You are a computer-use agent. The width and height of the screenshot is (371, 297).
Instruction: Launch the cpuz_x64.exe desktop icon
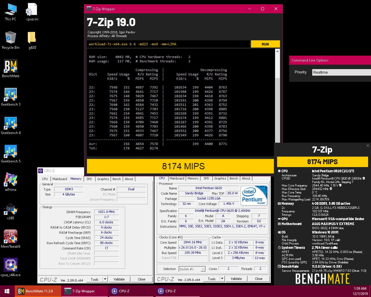(x=10, y=267)
